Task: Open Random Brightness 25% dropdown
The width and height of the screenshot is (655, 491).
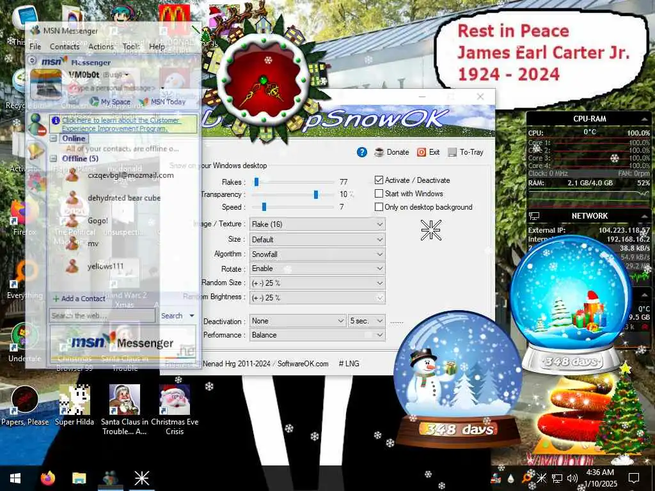Action: coord(317,298)
